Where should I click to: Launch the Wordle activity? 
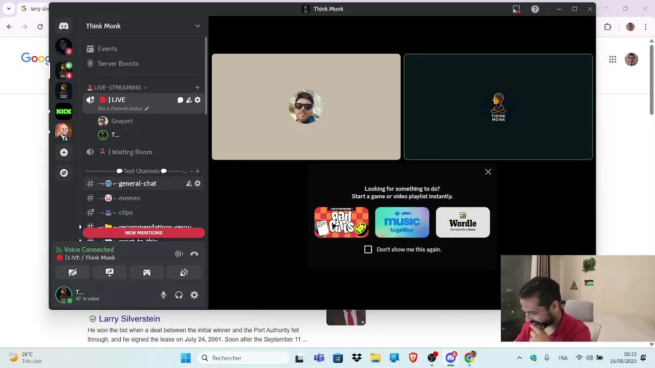point(463,222)
